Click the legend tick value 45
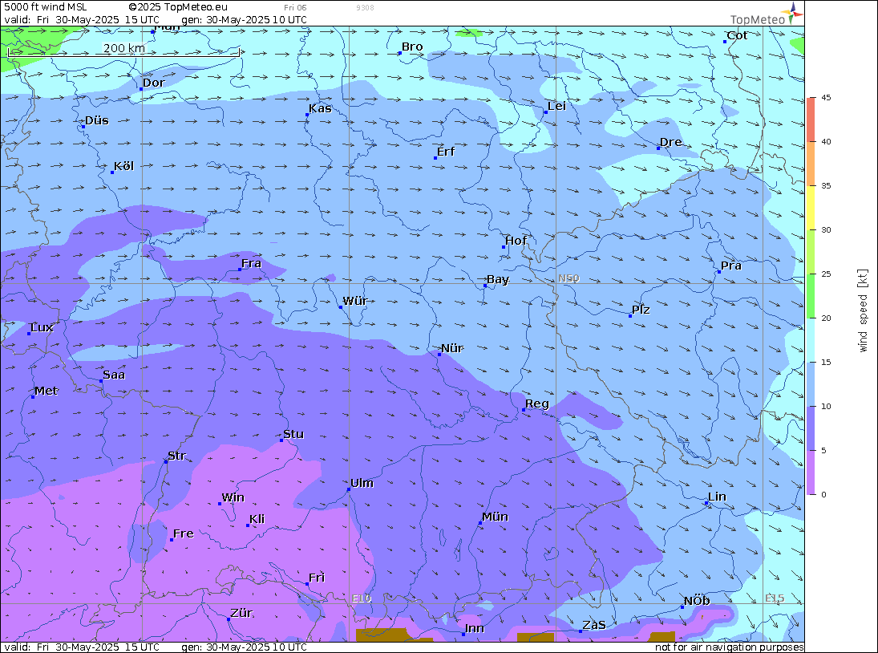This screenshot has width=878, height=653. [x=826, y=97]
